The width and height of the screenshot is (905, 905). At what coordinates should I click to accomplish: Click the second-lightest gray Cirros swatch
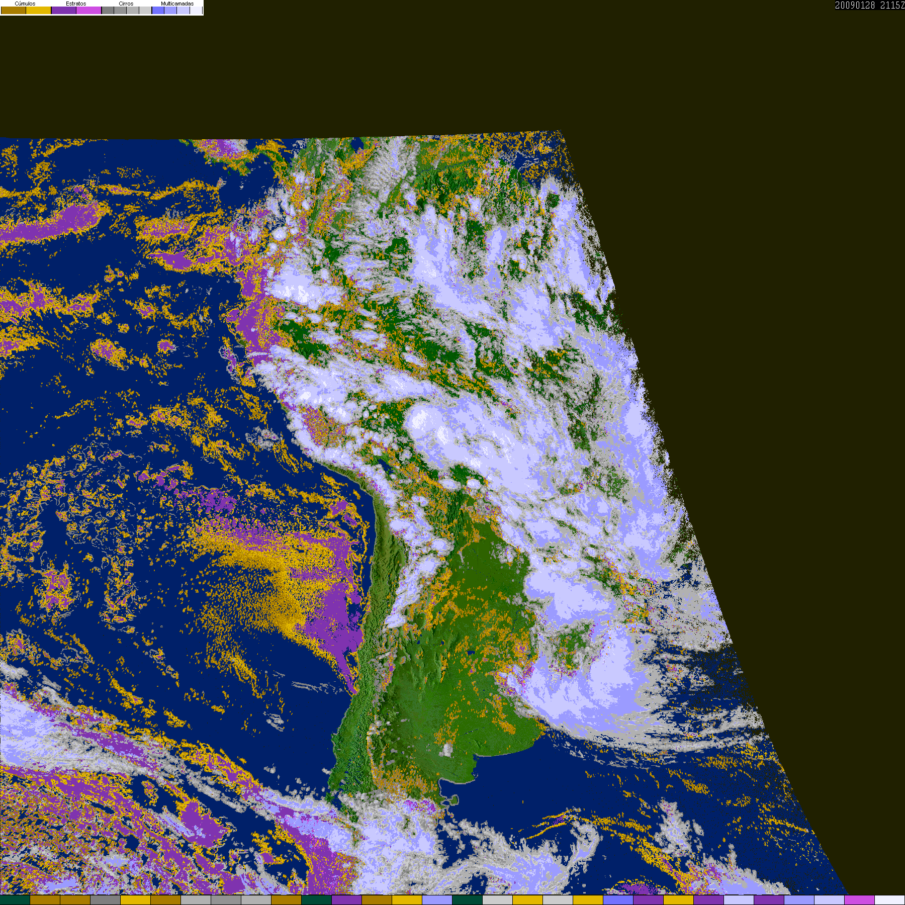(x=133, y=10)
